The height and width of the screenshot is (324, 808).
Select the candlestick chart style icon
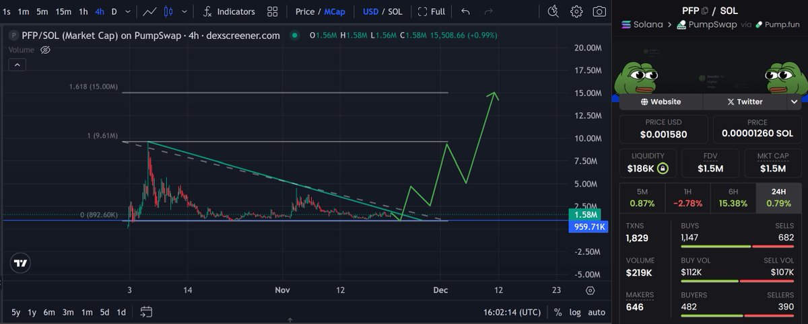coord(168,11)
